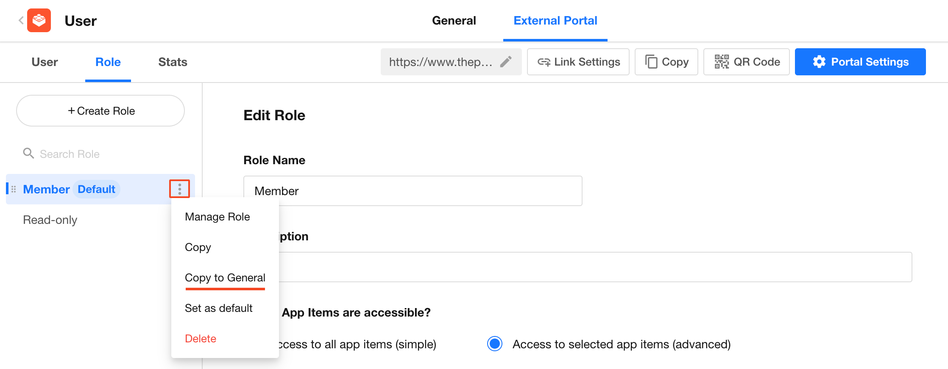
Task: Click the orange app logo icon
Action: [x=39, y=20]
